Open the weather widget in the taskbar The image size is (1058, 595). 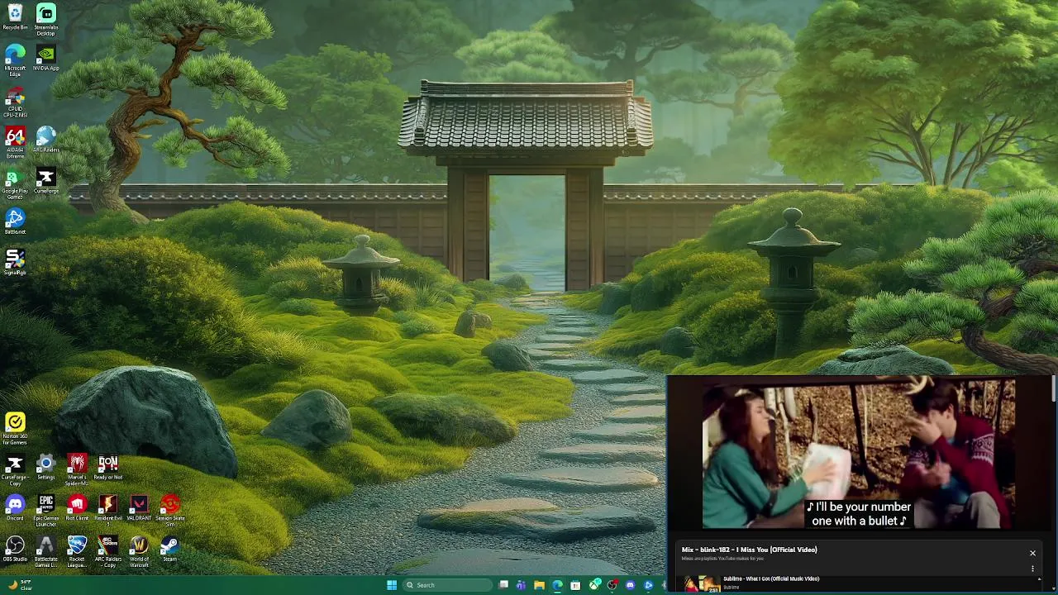[x=20, y=585]
